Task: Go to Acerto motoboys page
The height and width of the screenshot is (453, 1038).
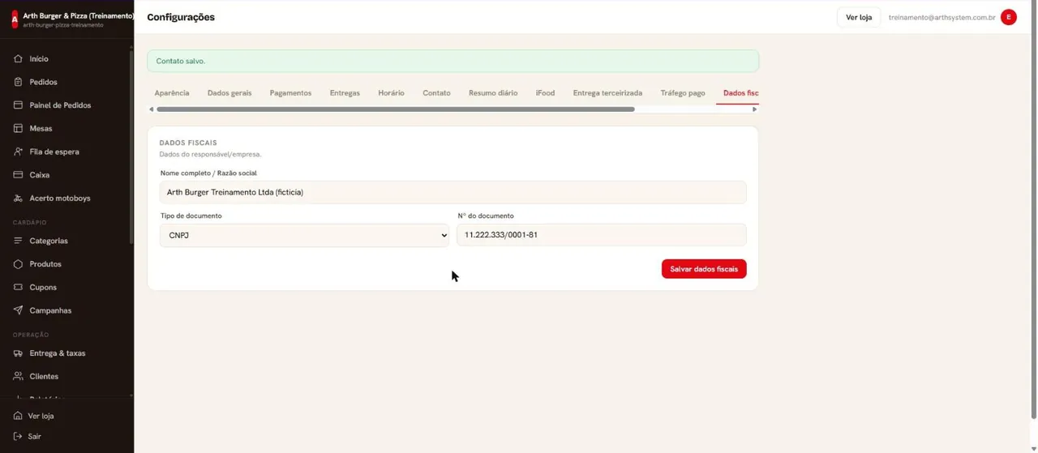Action: coord(60,198)
